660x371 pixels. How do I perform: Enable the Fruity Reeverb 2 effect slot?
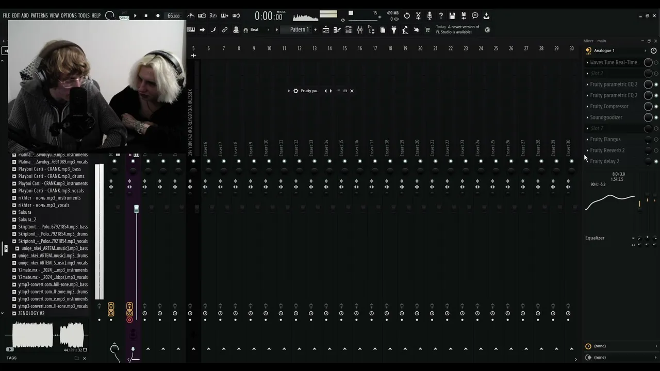tap(656, 150)
